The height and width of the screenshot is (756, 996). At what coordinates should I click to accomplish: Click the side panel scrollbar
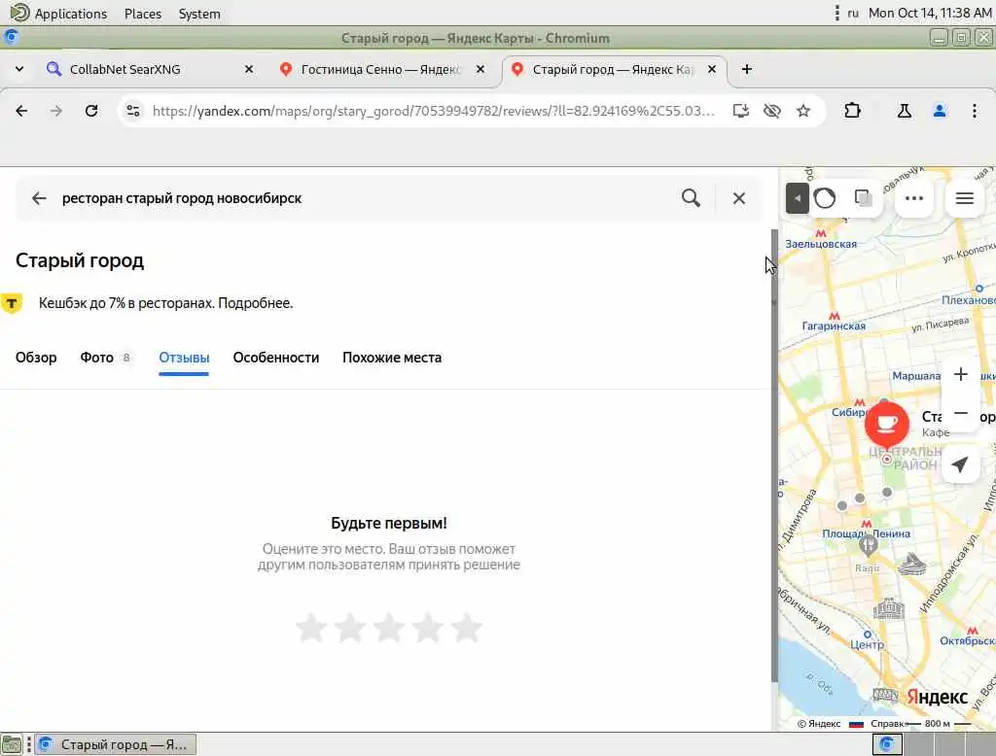tap(773, 456)
